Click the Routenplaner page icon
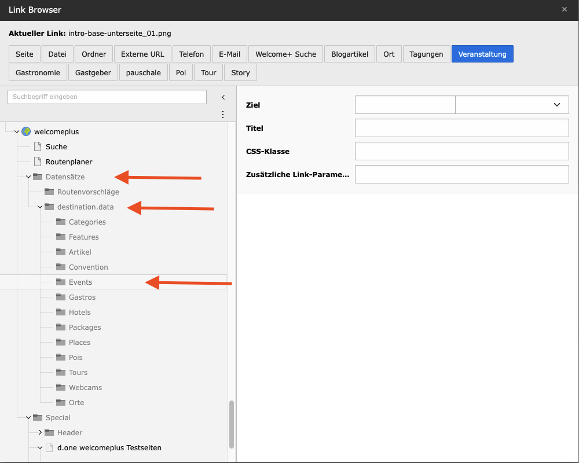Screen dimensions: 579x463 pyautogui.click(x=38, y=161)
